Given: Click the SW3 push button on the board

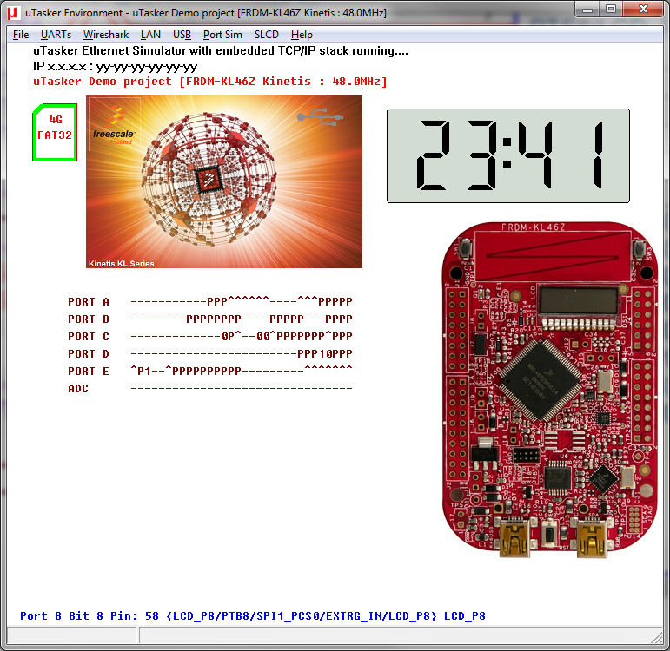Looking at the screenshot, I should tap(640, 248).
